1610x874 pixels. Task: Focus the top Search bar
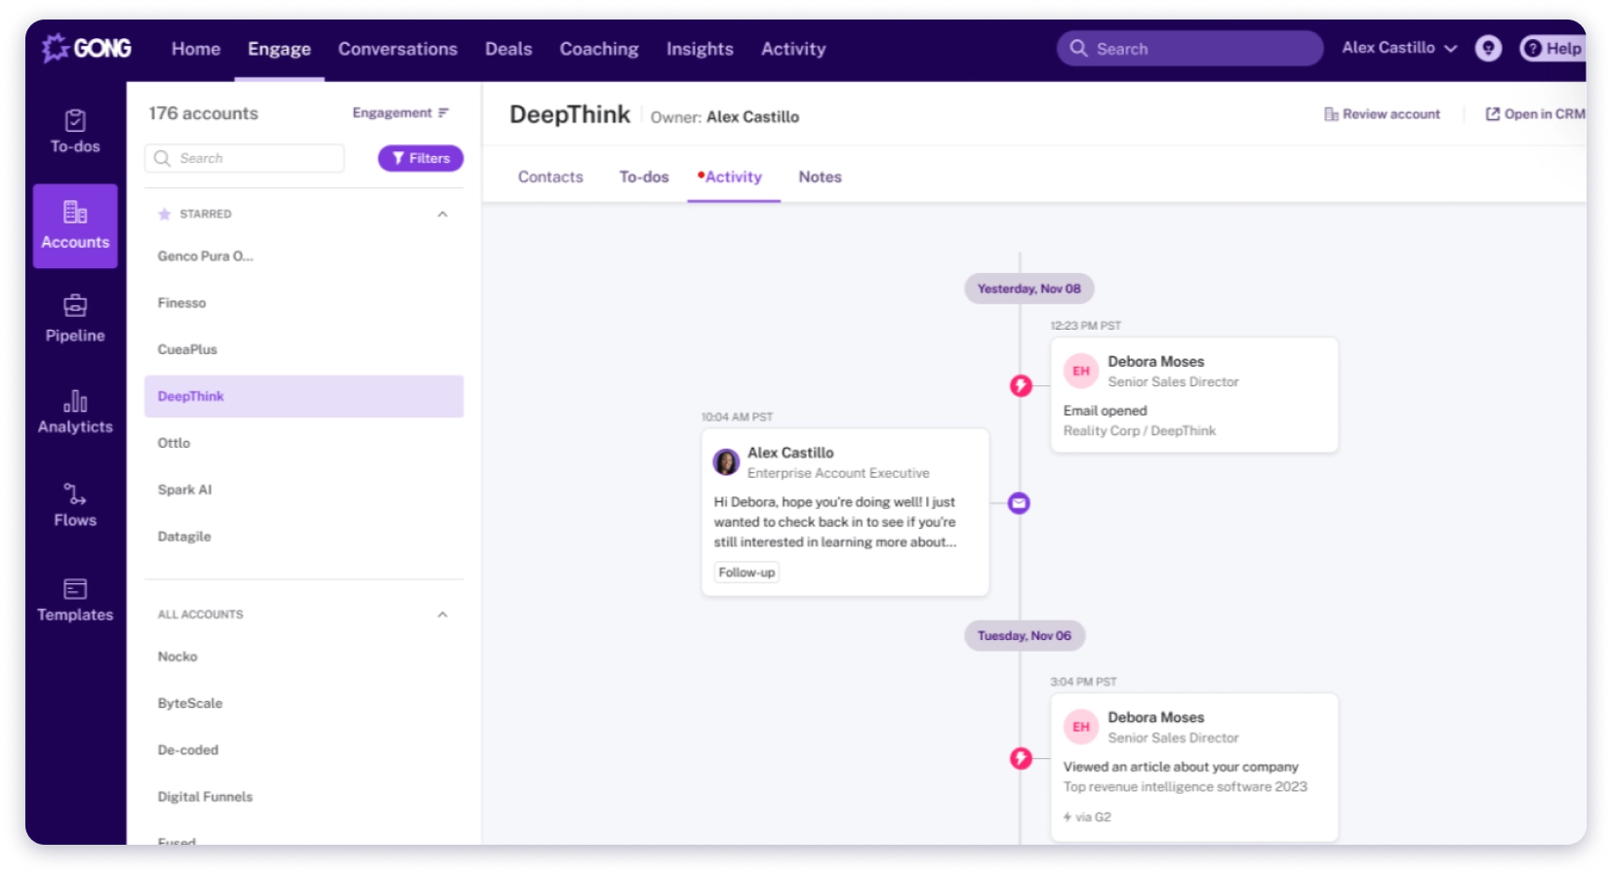[x=1189, y=48]
